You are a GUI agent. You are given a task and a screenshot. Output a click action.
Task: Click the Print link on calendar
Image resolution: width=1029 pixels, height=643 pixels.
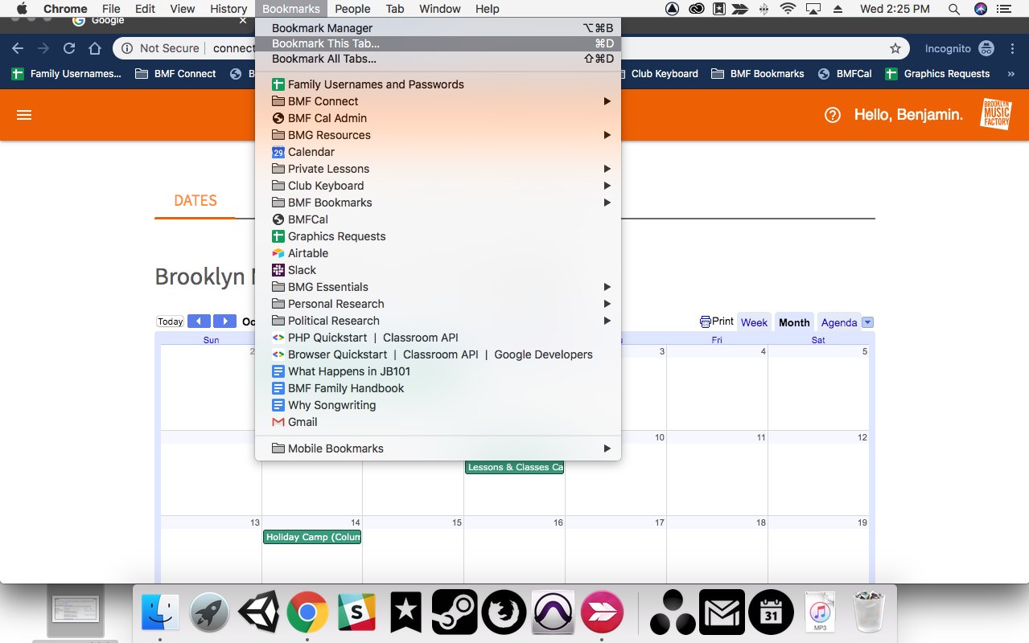[x=717, y=321]
